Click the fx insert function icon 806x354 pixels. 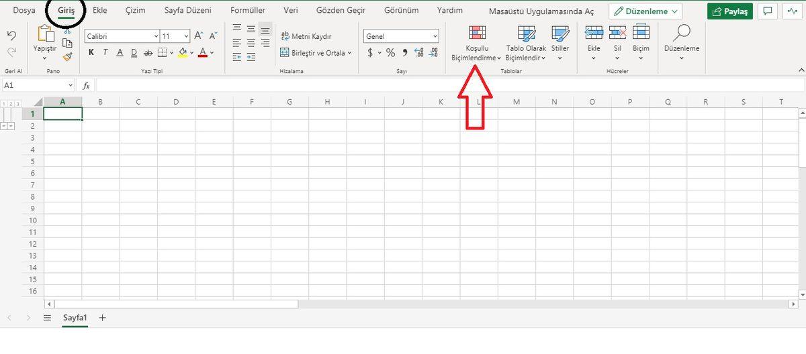(x=86, y=86)
